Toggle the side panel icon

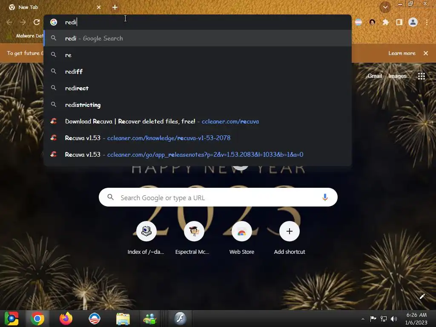(x=399, y=22)
